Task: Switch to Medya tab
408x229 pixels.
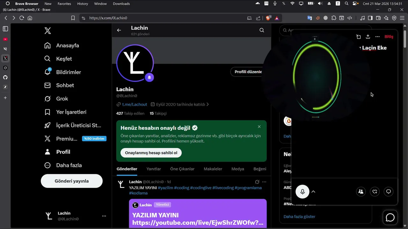Action: pos(238,169)
